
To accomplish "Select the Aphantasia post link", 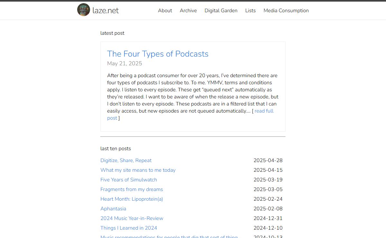I will pos(113,209).
